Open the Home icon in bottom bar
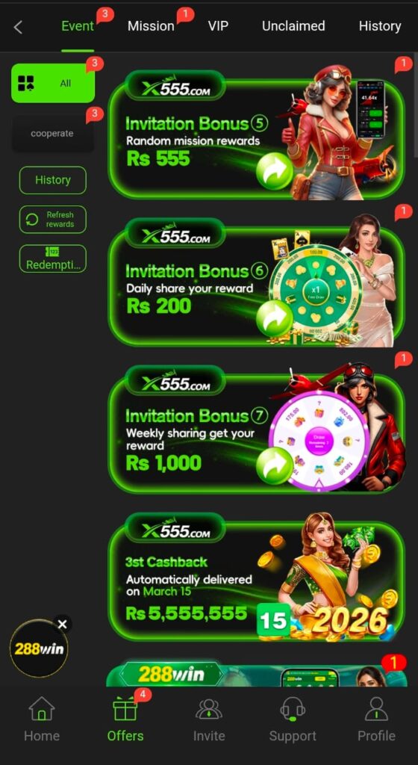This screenshot has width=418, height=765. click(41, 709)
